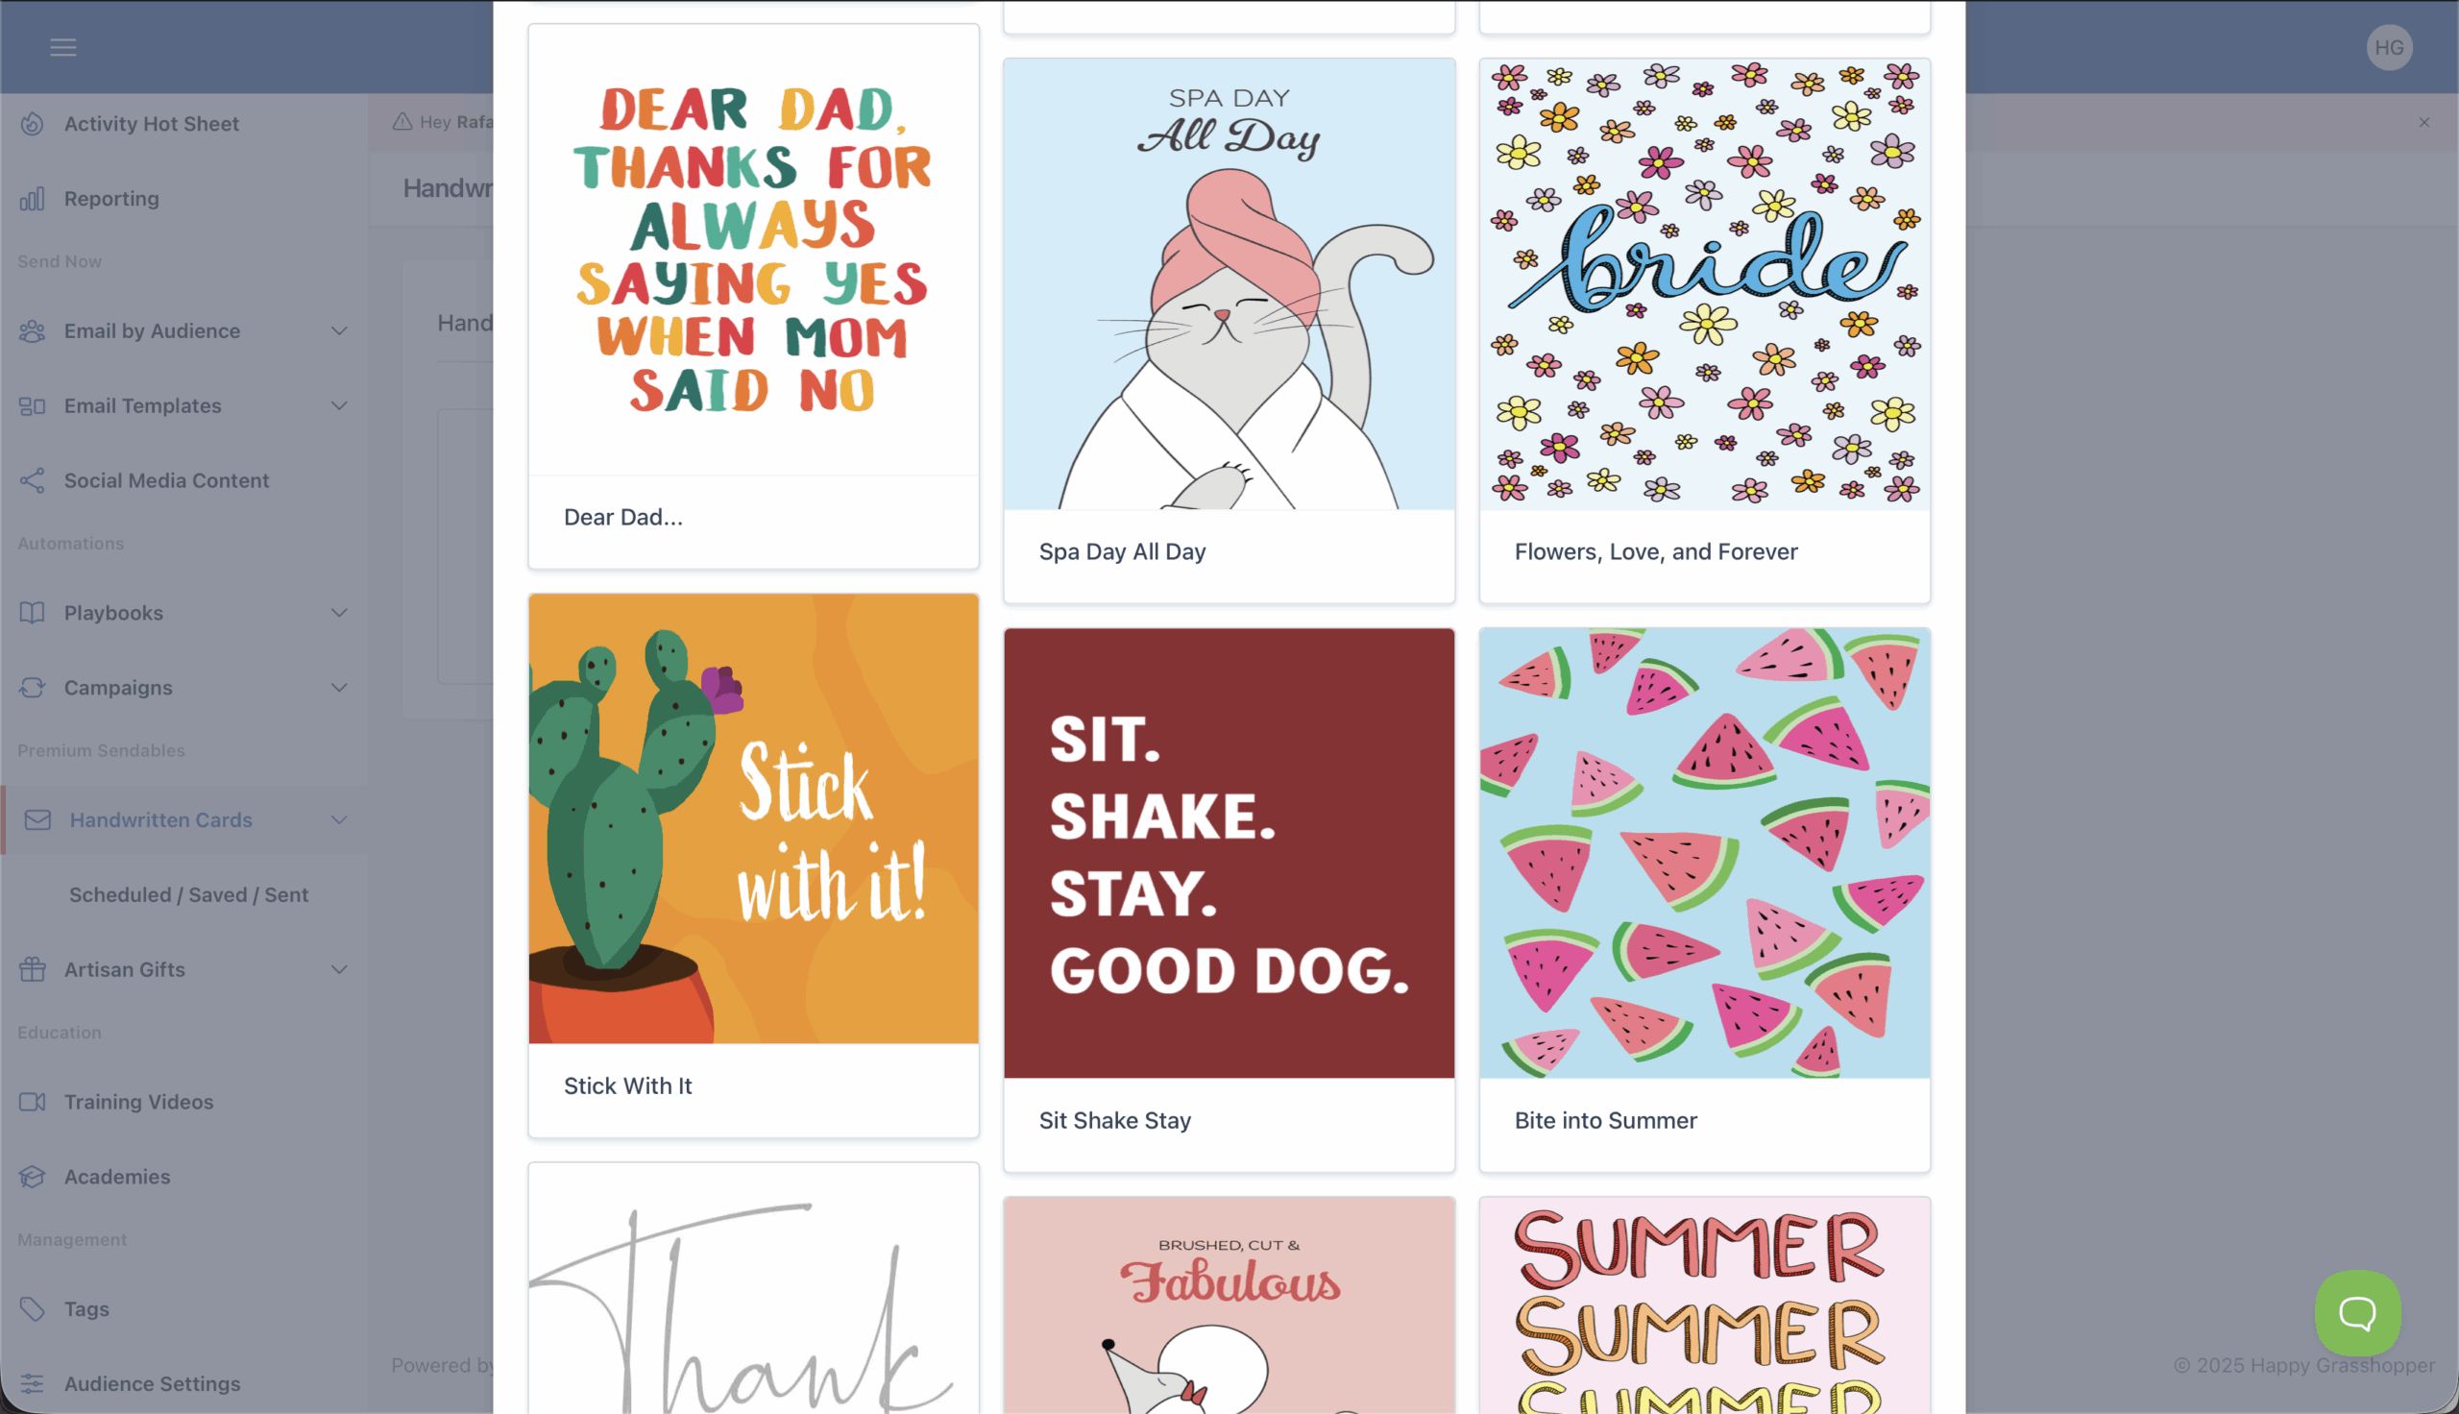Select the Sit Shake Stay card

point(1229,899)
